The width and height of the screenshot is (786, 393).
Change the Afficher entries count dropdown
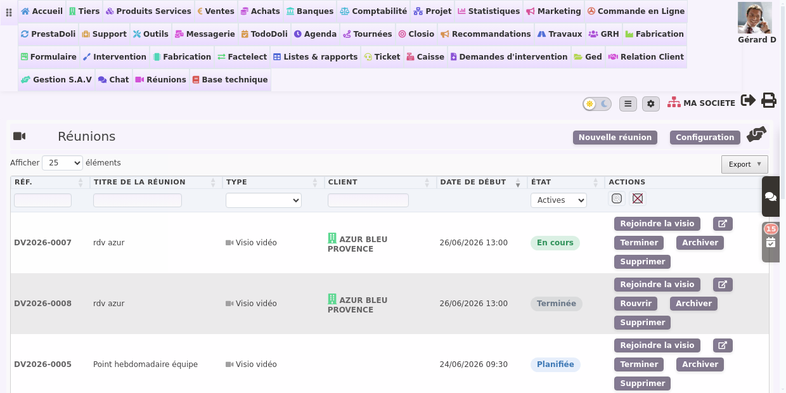click(x=62, y=163)
